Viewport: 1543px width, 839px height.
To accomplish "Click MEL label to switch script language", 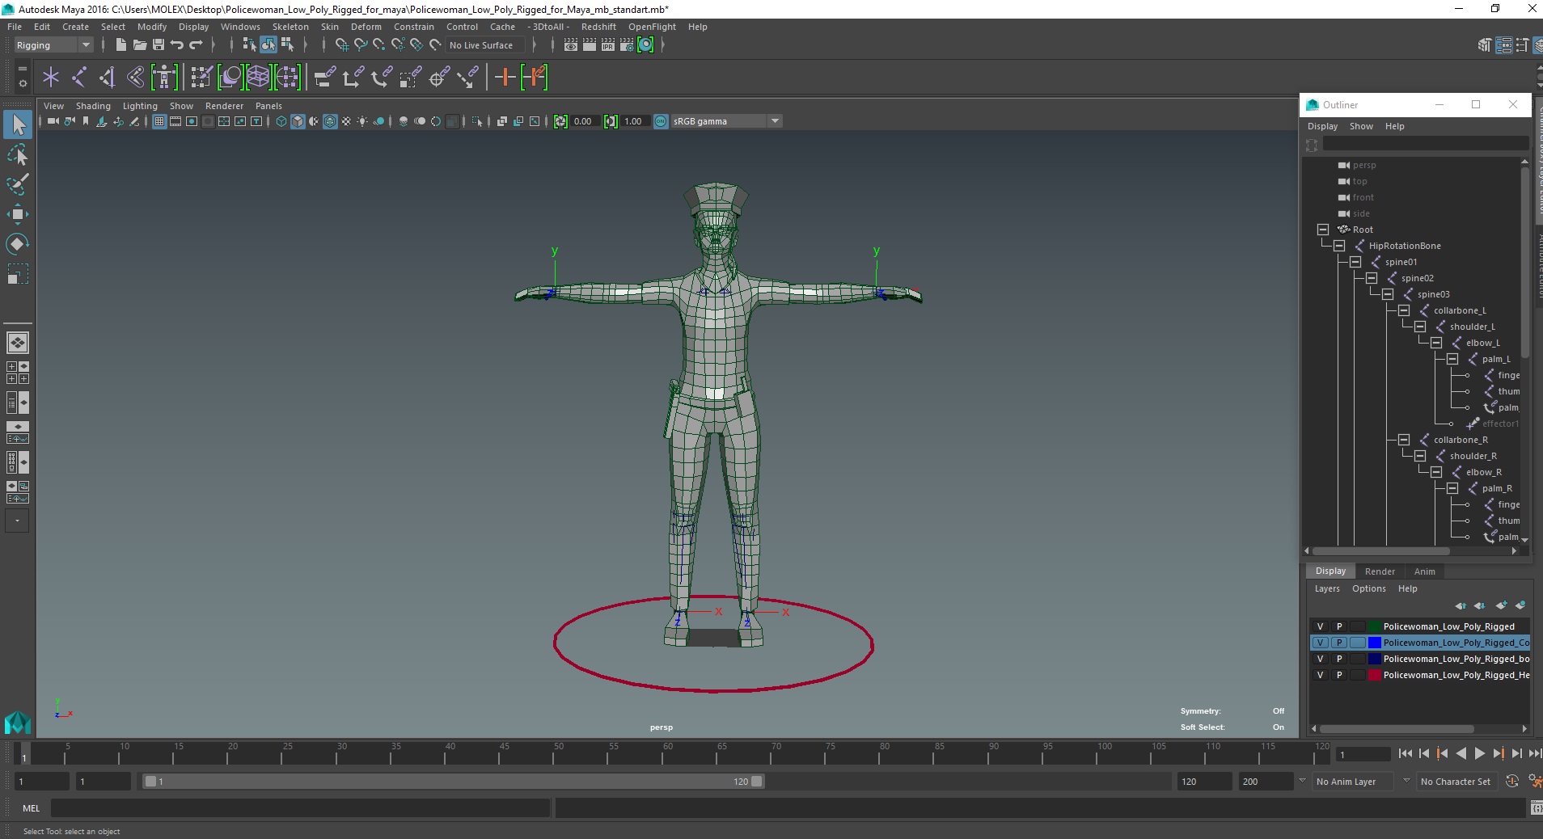I will coord(32,807).
